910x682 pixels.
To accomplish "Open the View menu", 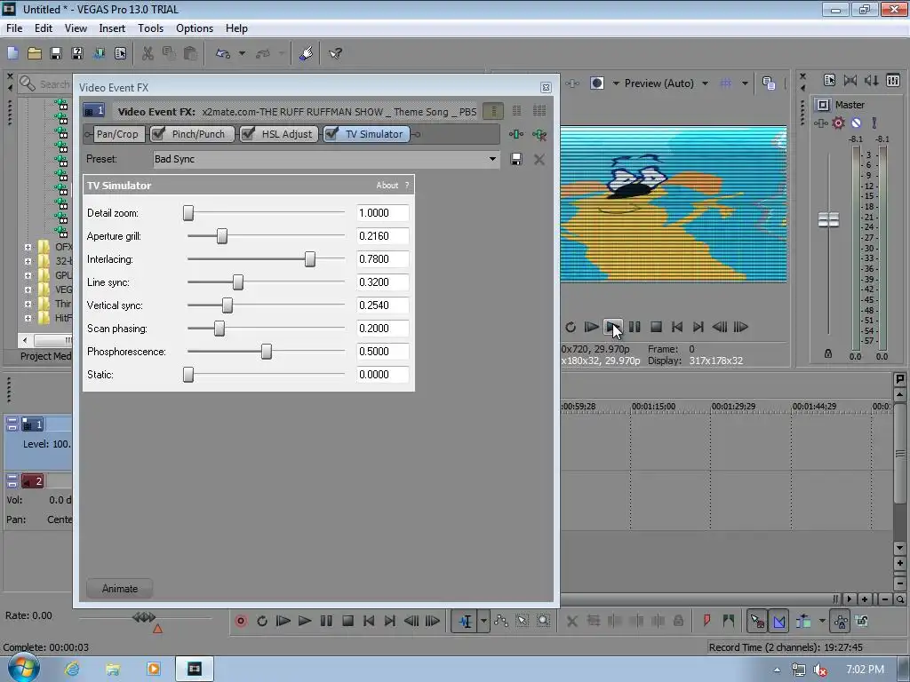I will tap(76, 28).
